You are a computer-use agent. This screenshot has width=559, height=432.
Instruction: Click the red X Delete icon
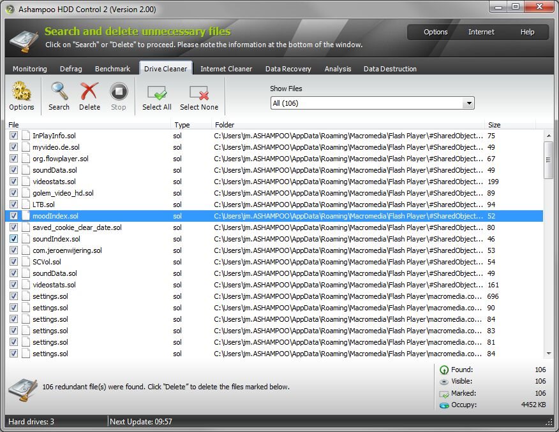point(89,91)
